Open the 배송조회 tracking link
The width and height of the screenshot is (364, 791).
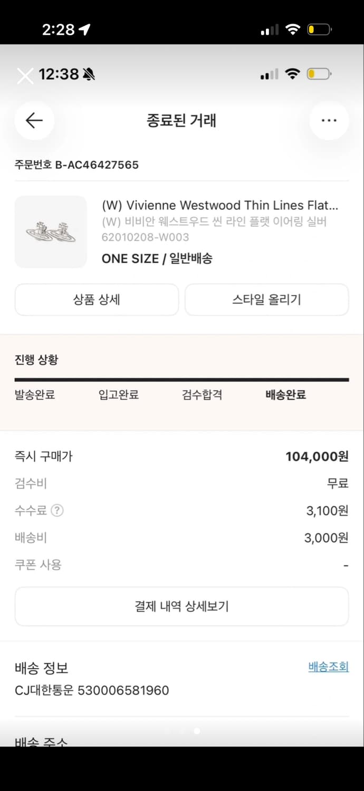(329, 666)
